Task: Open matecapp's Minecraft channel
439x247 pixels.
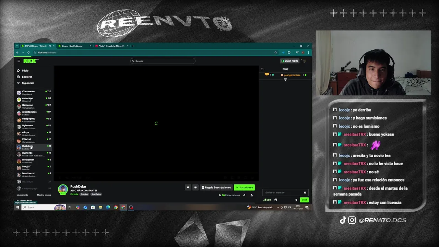Action: 34,99
